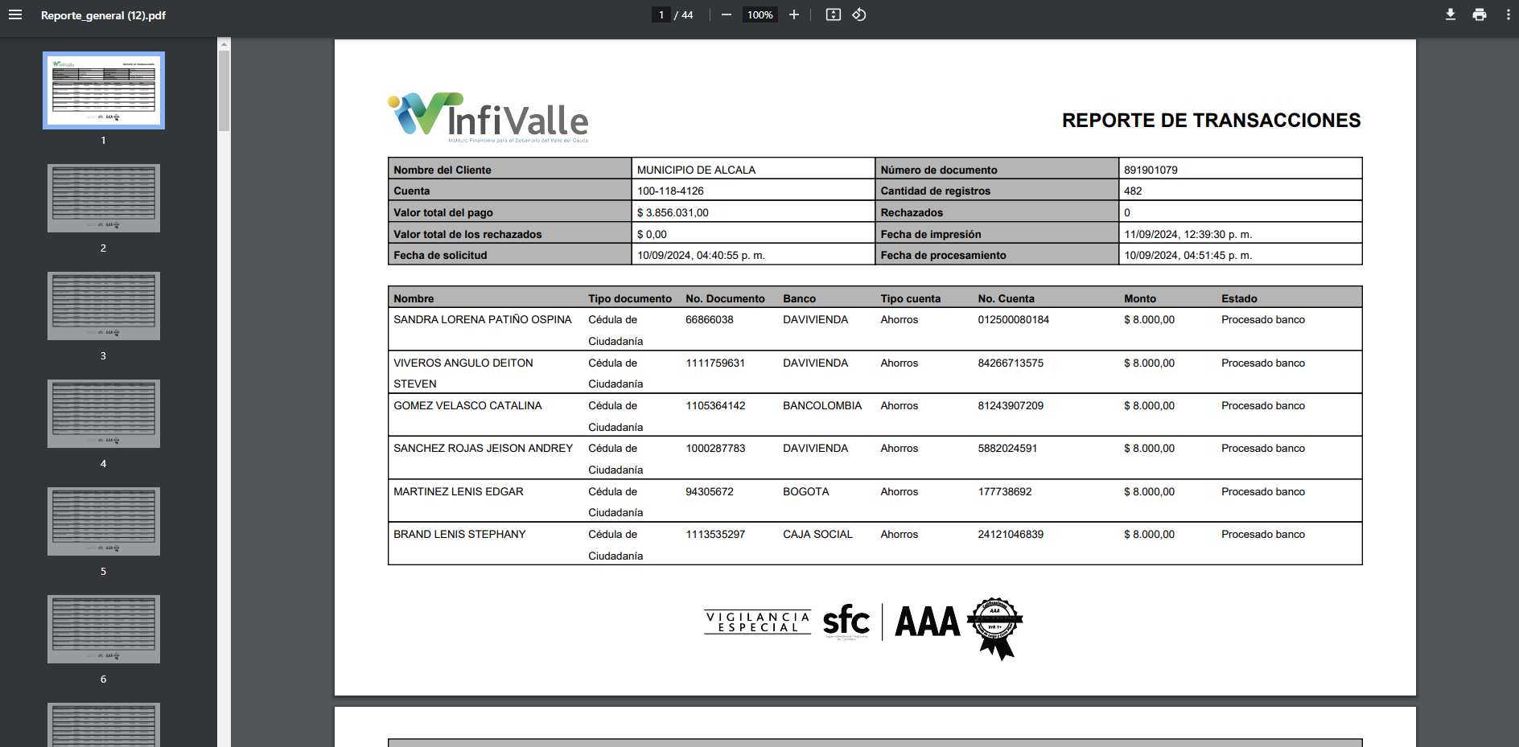Click the InfiValle logo in the document

(x=488, y=117)
